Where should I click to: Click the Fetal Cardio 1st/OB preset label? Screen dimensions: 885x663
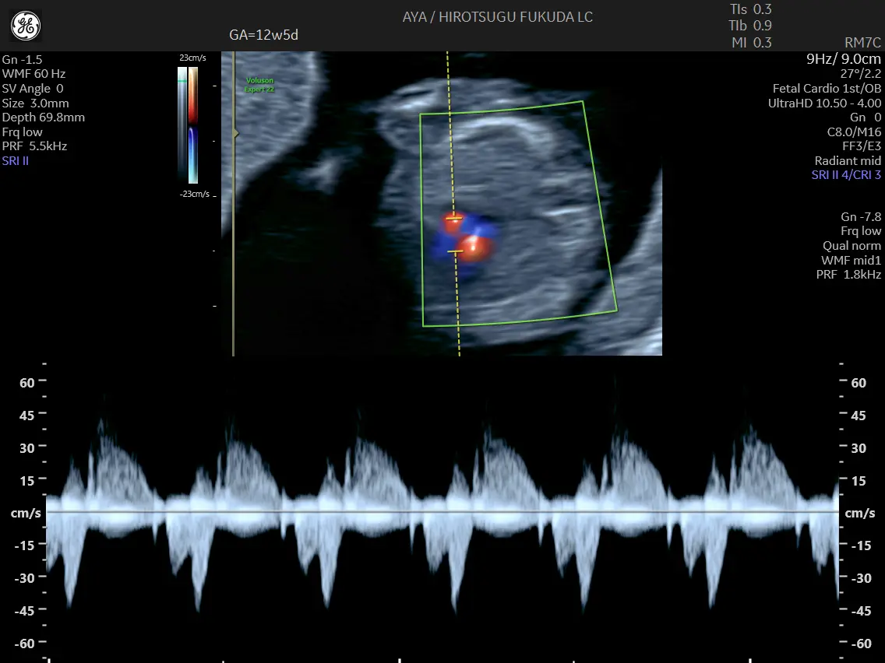click(827, 89)
